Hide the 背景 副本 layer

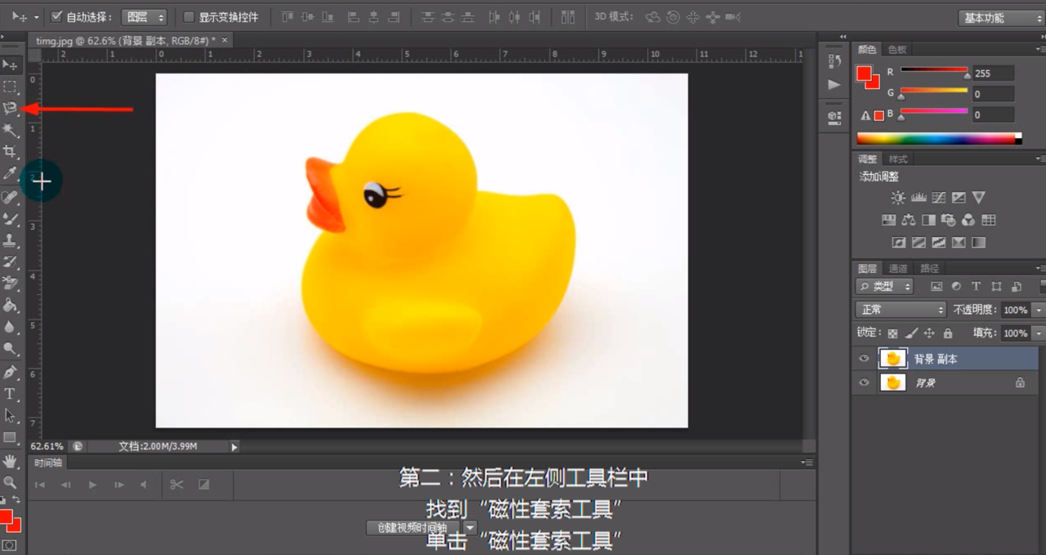[863, 359]
